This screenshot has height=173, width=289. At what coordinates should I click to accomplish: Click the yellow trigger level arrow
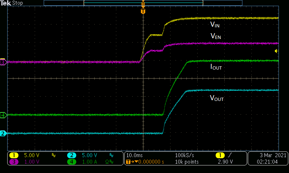(276, 51)
